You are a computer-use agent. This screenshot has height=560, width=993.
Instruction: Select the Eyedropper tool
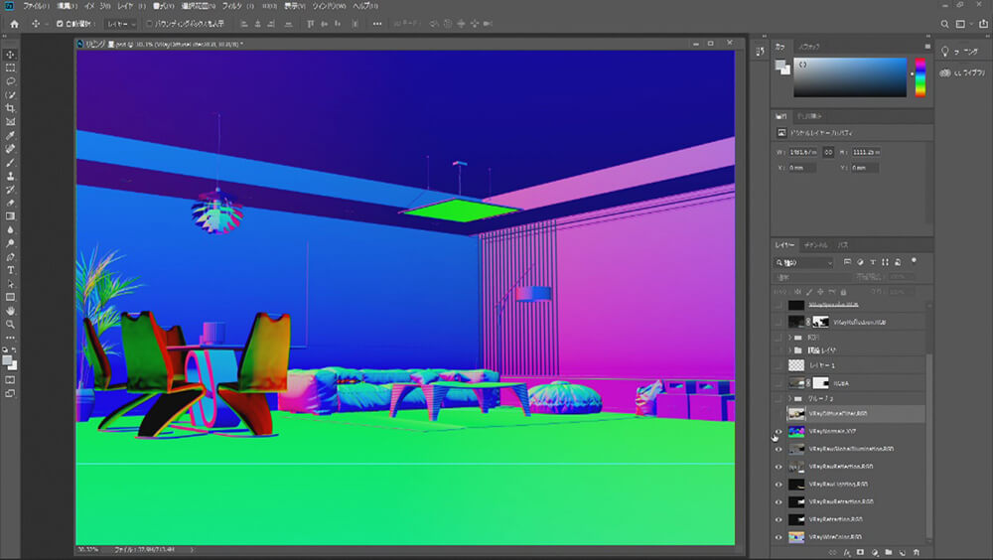click(10, 136)
